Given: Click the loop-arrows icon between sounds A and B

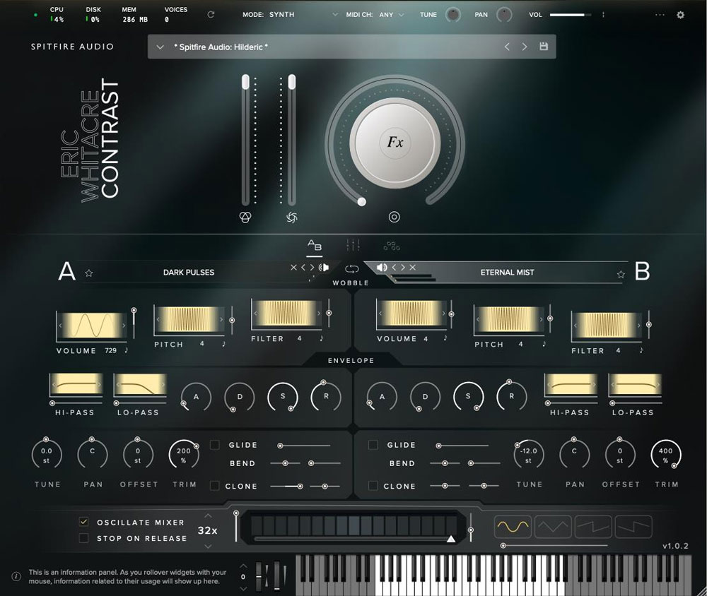Looking at the screenshot, I should pyautogui.click(x=351, y=269).
